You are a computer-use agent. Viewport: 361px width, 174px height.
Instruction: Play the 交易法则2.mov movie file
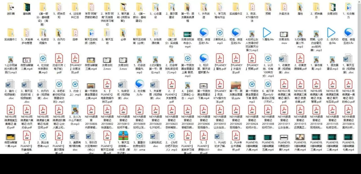107,61
